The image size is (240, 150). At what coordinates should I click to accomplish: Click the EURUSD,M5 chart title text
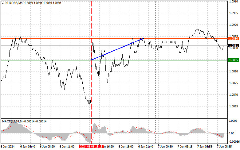point(14,3)
